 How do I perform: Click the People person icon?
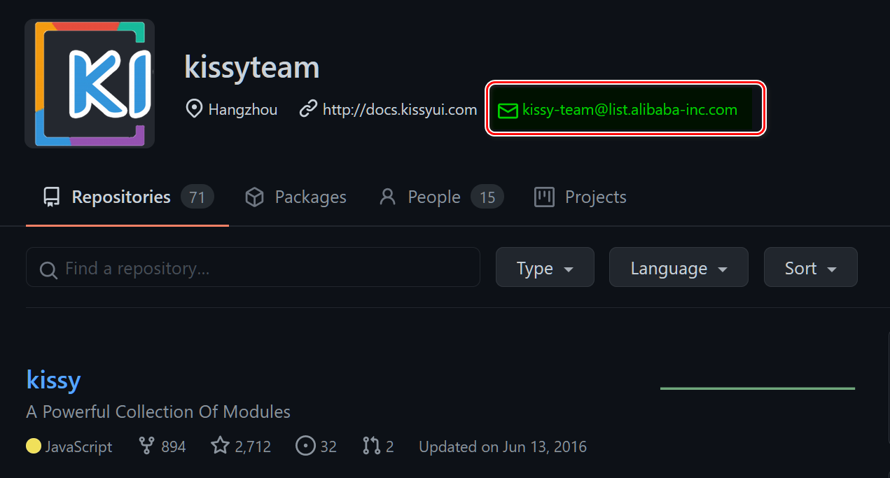pyautogui.click(x=387, y=197)
